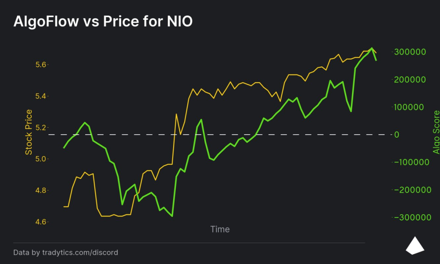Screen dimensions: 440x264
Task: Select the Algo Score axis label
Action: click(x=436, y=132)
